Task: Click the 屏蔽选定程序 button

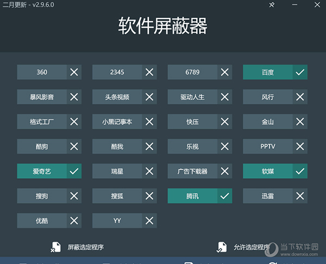Action: pos(77,247)
